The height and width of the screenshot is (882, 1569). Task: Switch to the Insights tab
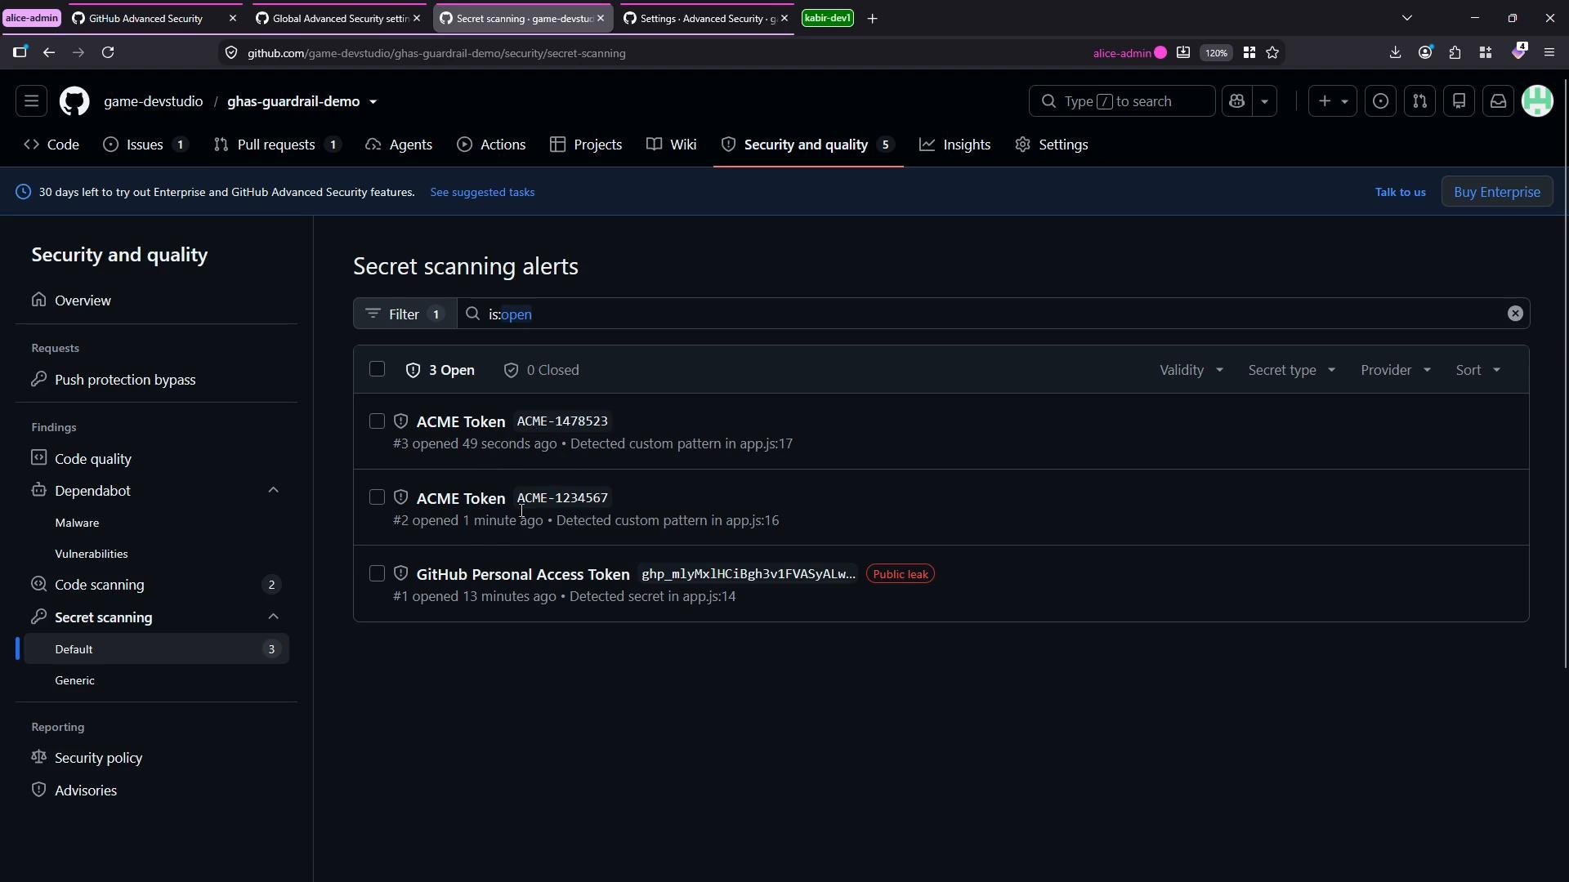(x=955, y=145)
